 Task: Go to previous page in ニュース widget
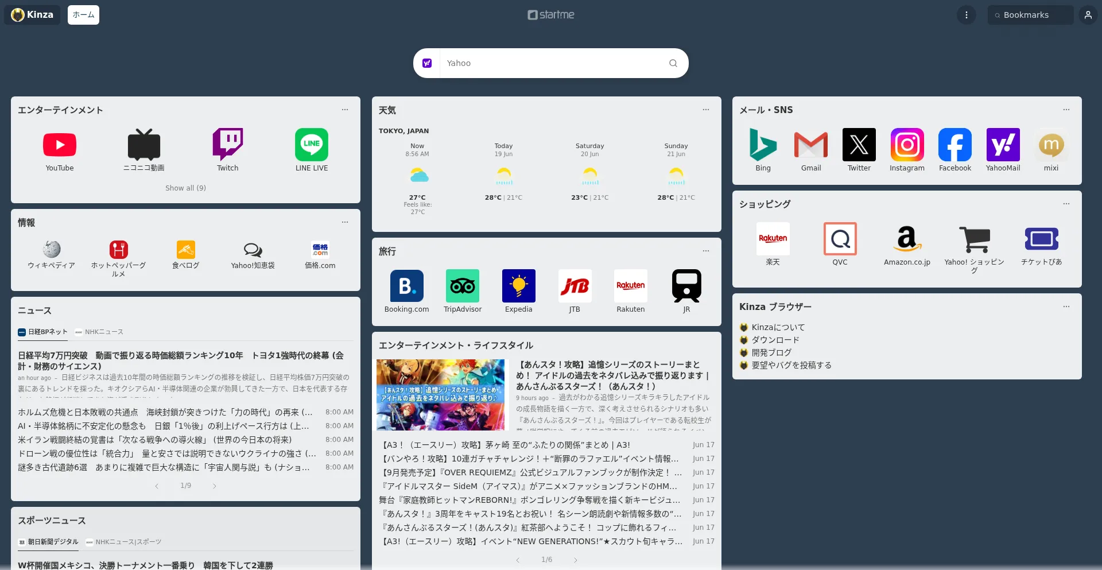(157, 486)
